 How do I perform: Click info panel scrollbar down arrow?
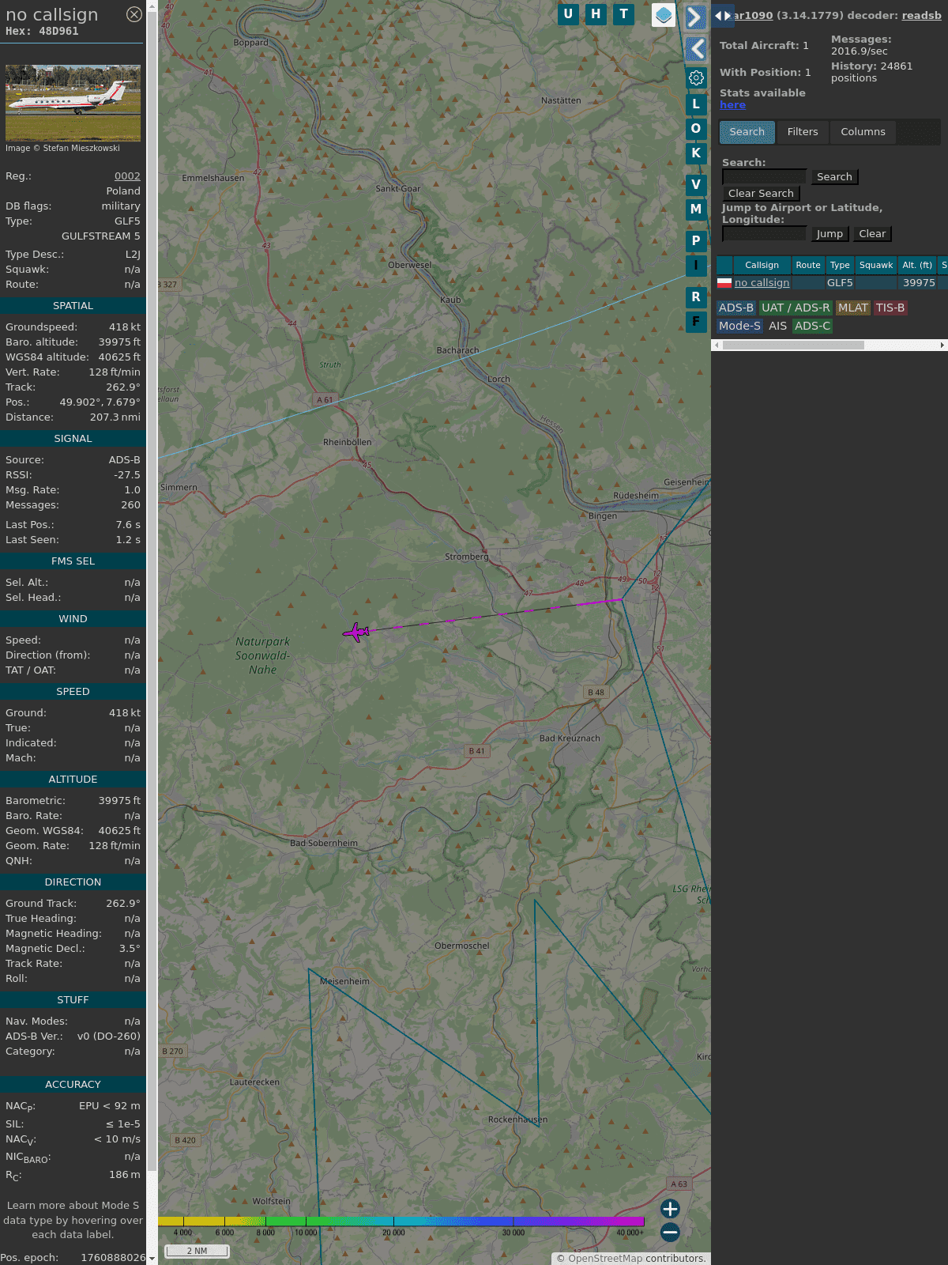pyautogui.click(x=152, y=1259)
